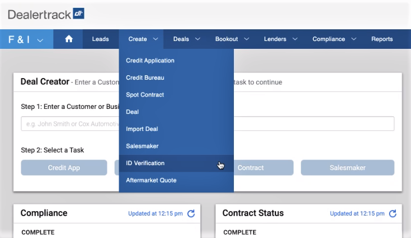This screenshot has height=238, width=411.
Task: Choose Deal in the Create menu
Action: pos(176,112)
